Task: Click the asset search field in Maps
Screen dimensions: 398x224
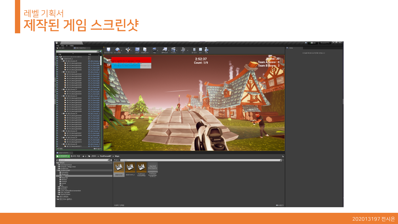Action: pyautogui.click(x=201, y=160)
